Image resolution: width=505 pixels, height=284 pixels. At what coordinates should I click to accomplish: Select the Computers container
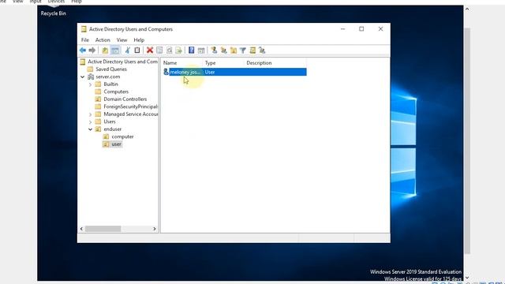pyautogui.click(x=116, y=92)
